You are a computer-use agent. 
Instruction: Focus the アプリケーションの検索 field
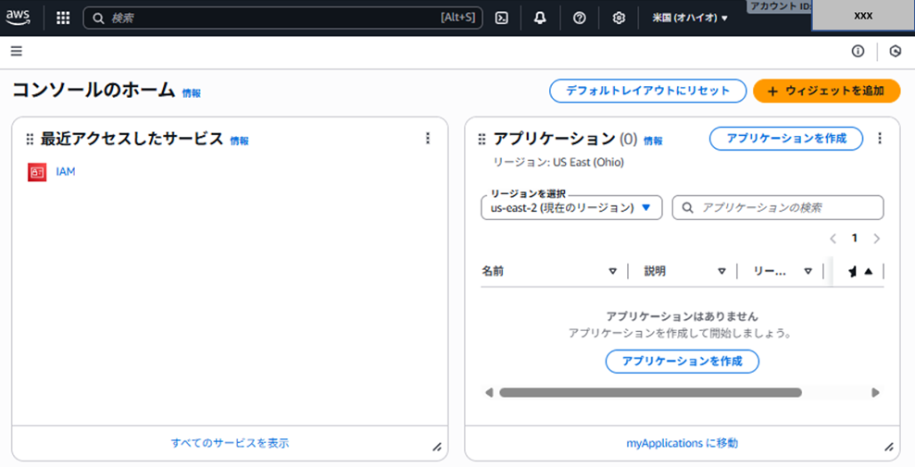click(778, 208)
